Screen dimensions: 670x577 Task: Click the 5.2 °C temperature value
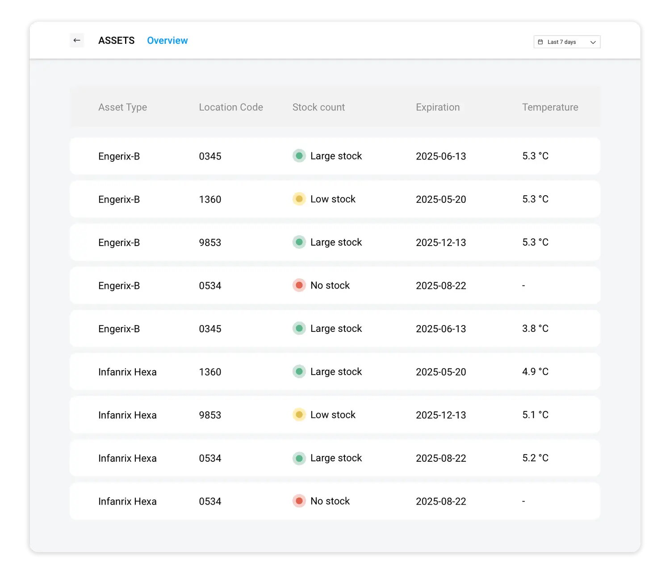(x=535, y=458)
